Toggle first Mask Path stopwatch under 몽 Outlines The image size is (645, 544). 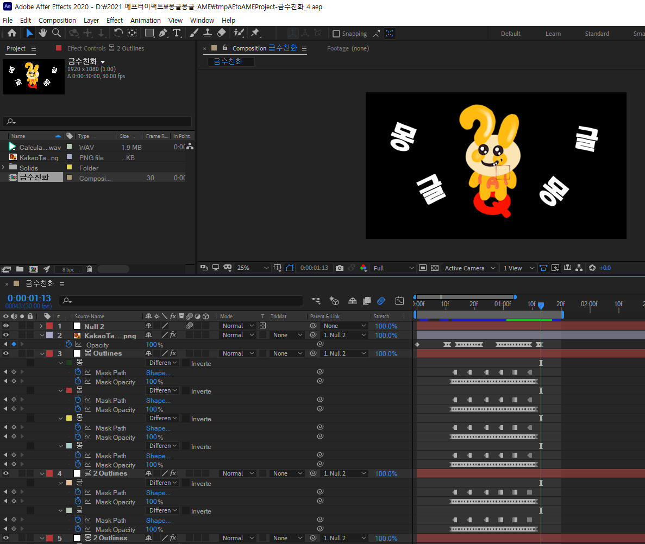pyautogui.click(x=78, y=372)
